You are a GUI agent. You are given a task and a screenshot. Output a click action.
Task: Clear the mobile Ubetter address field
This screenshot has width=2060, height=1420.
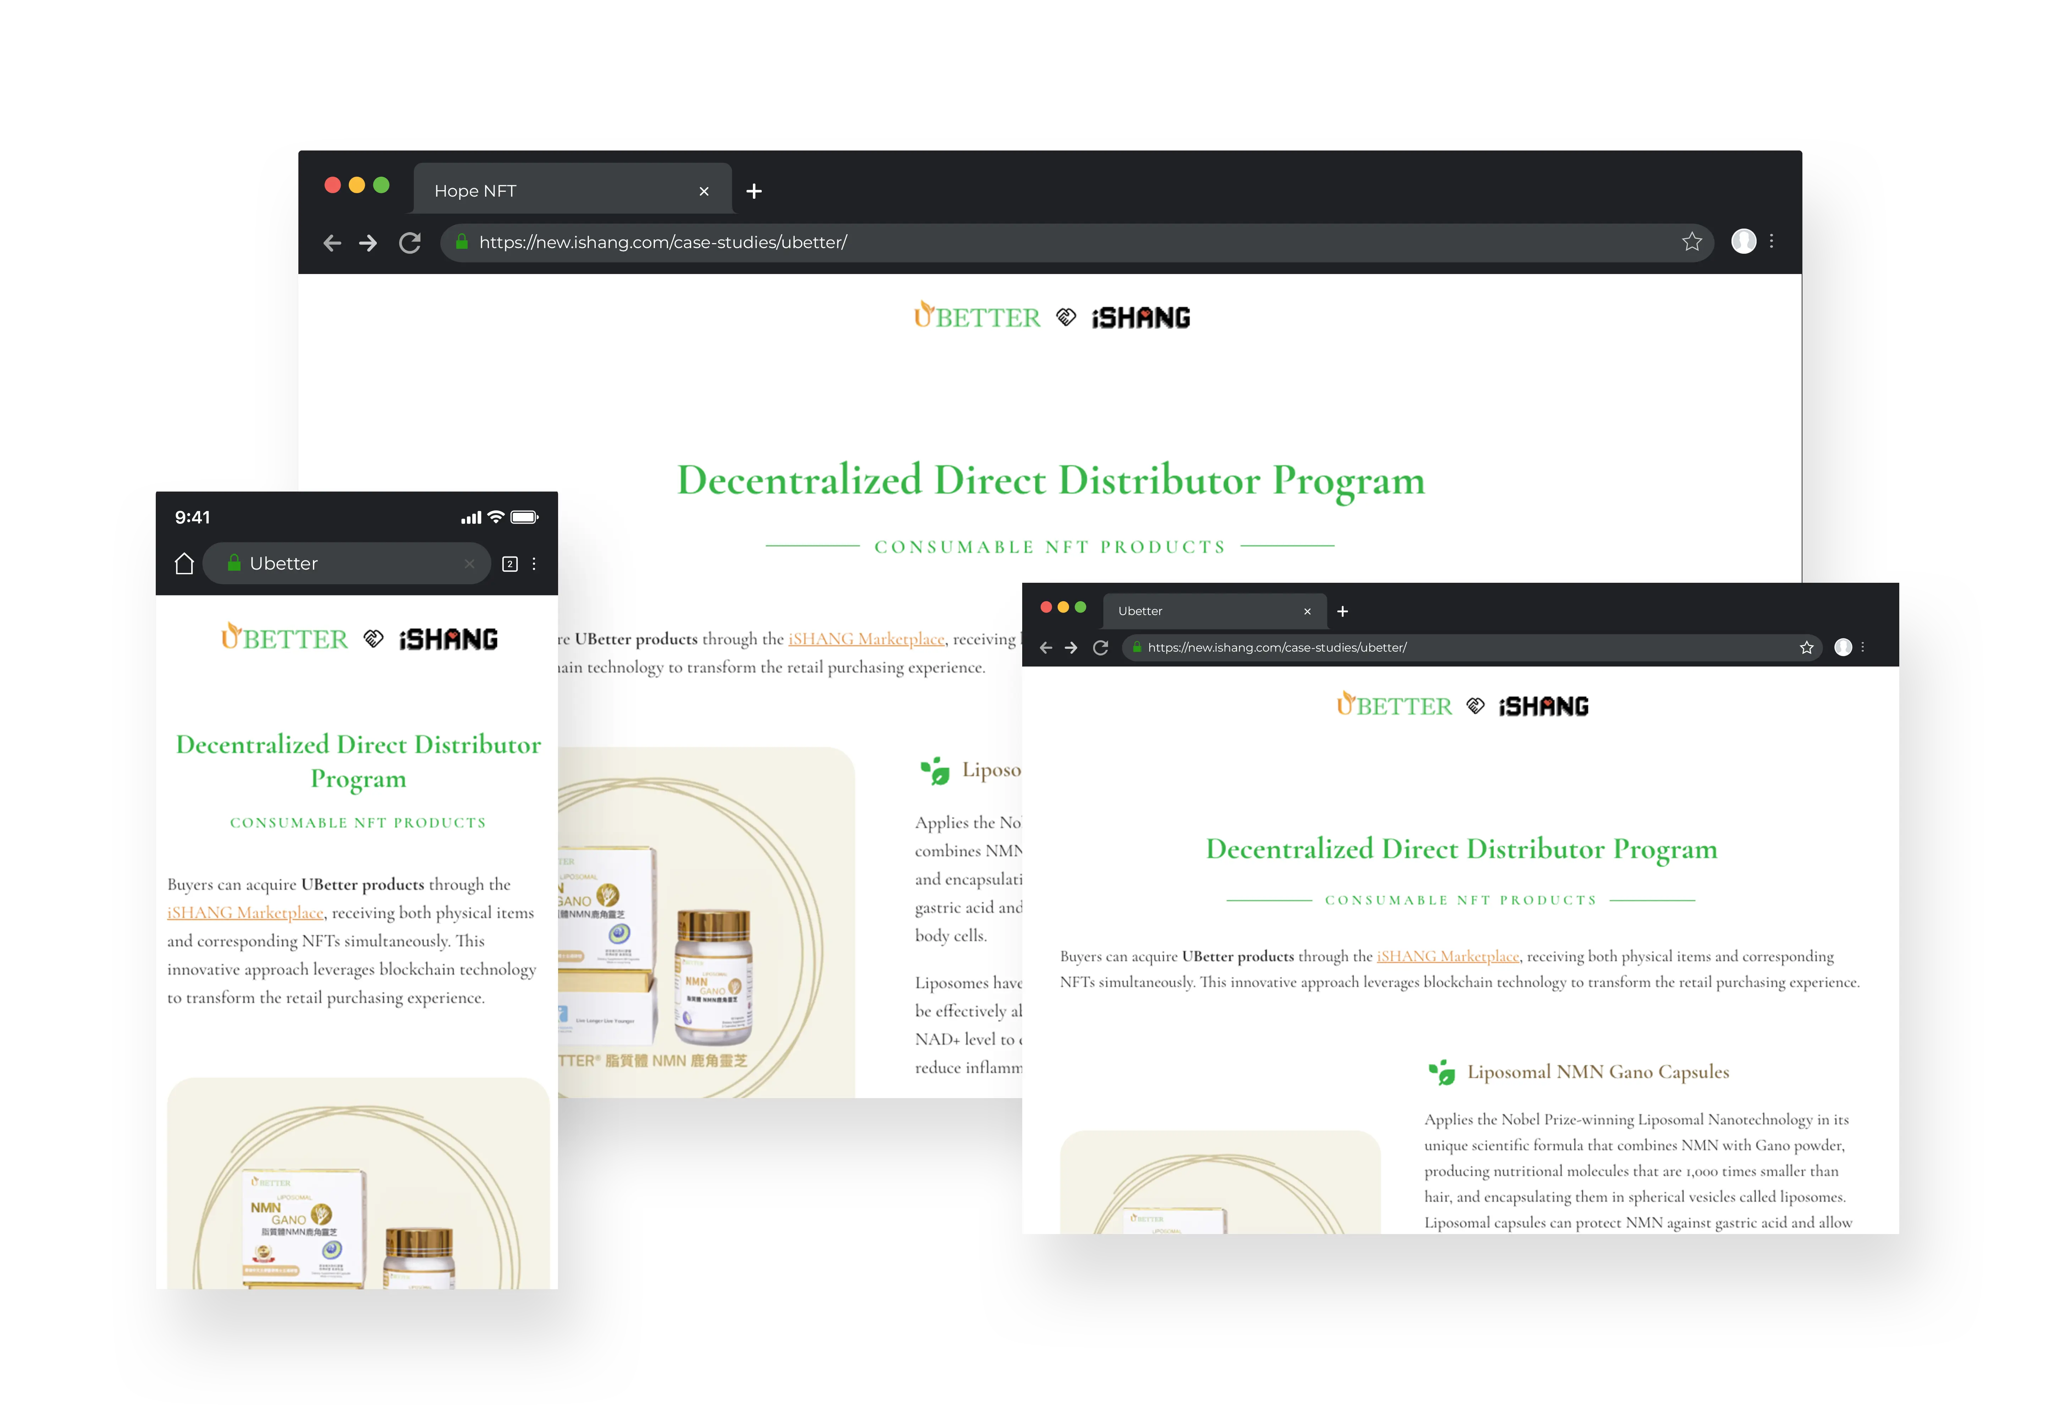point(470,564)
